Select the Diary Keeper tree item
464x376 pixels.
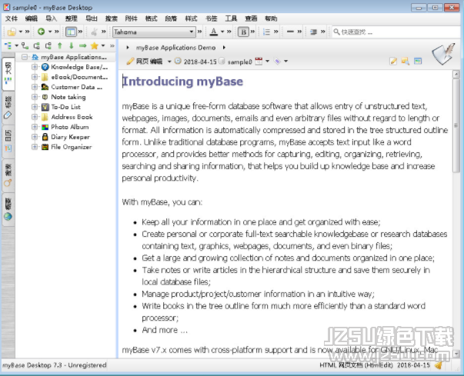(x=70, y=137)
